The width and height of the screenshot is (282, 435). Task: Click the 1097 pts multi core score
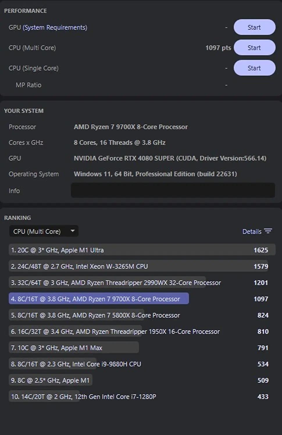pyautogui.click(x=218, y=48)
